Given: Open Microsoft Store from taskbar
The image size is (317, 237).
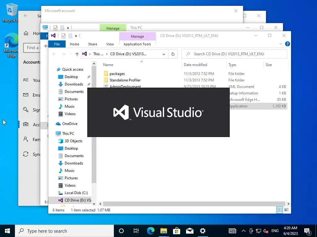Looking at the screenshot, I should coord(176,231).
